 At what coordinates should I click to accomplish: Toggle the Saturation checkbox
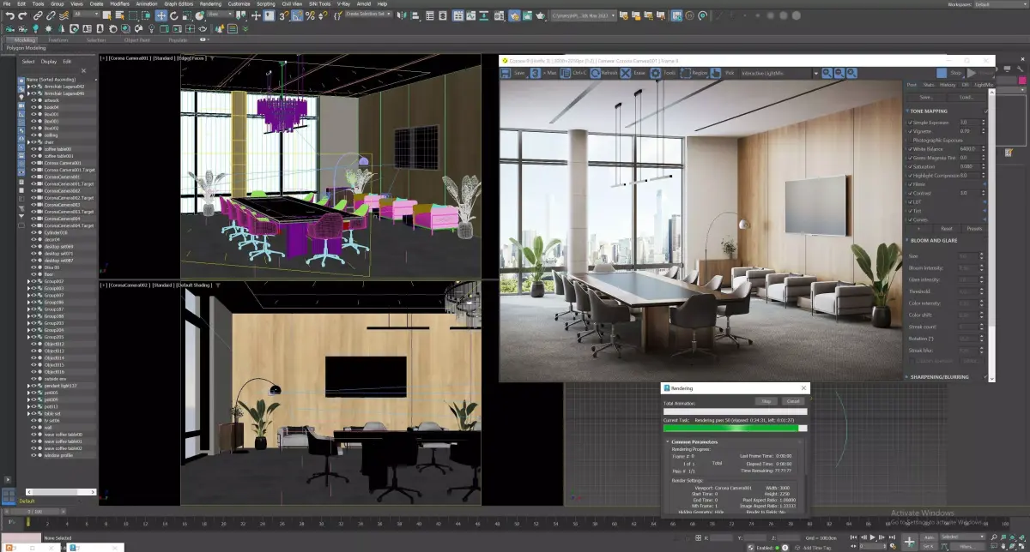pos(911,166)
